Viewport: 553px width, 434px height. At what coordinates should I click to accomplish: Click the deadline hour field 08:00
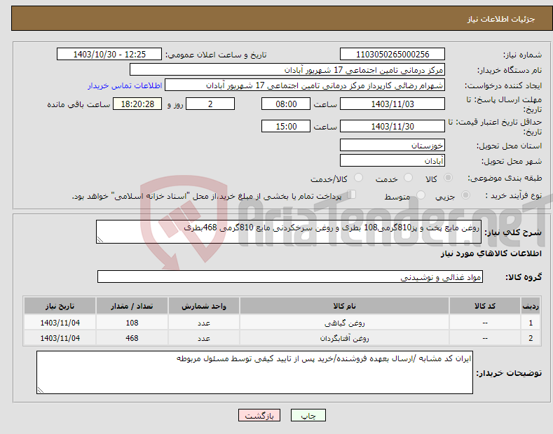click(286, 104)
